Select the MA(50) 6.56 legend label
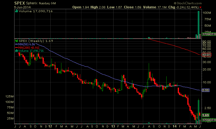The image size is (216, 129). tap(26, 44)
